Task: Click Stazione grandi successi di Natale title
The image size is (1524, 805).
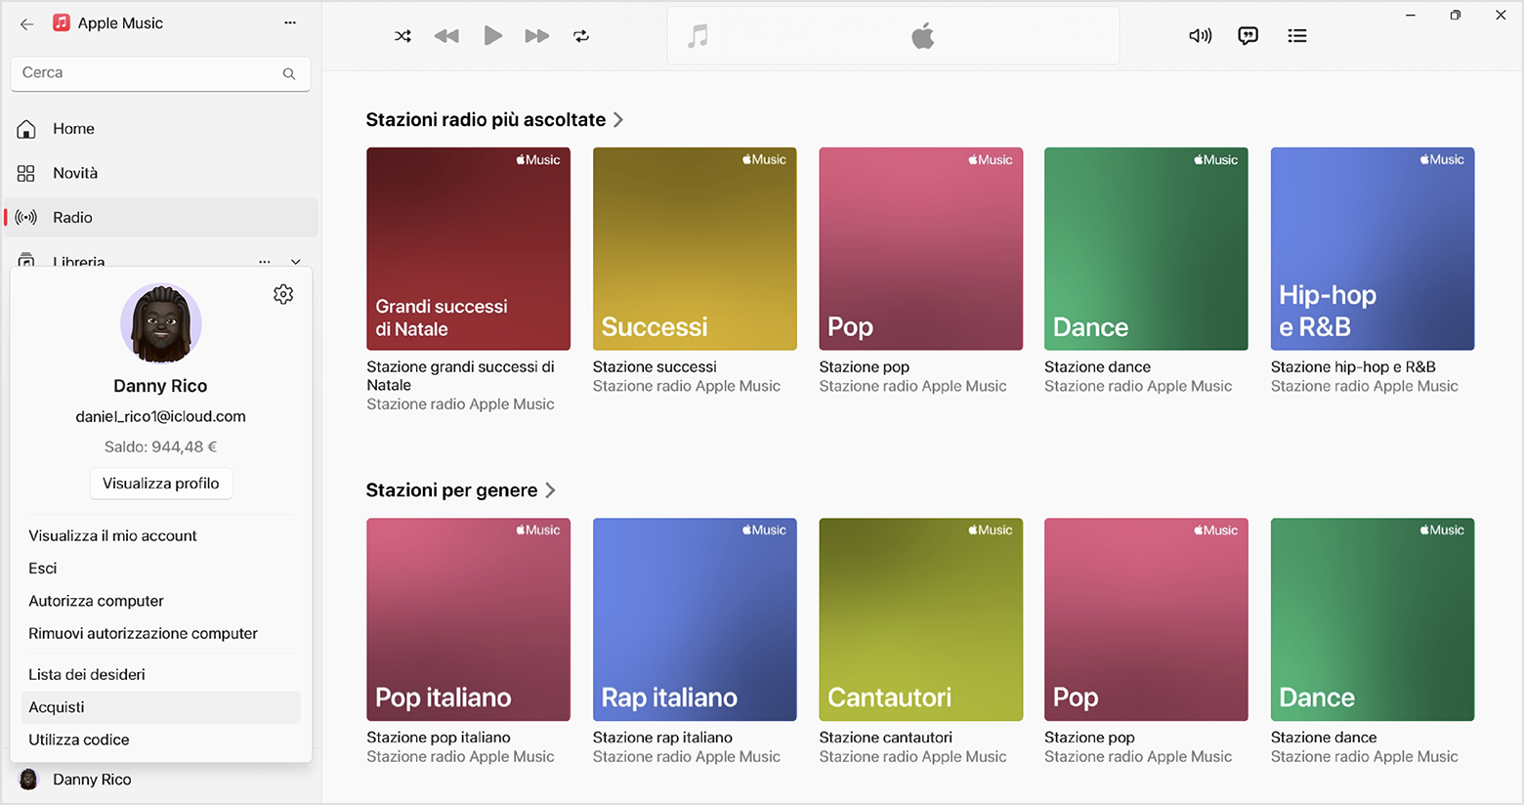Action: pos(460,376)
